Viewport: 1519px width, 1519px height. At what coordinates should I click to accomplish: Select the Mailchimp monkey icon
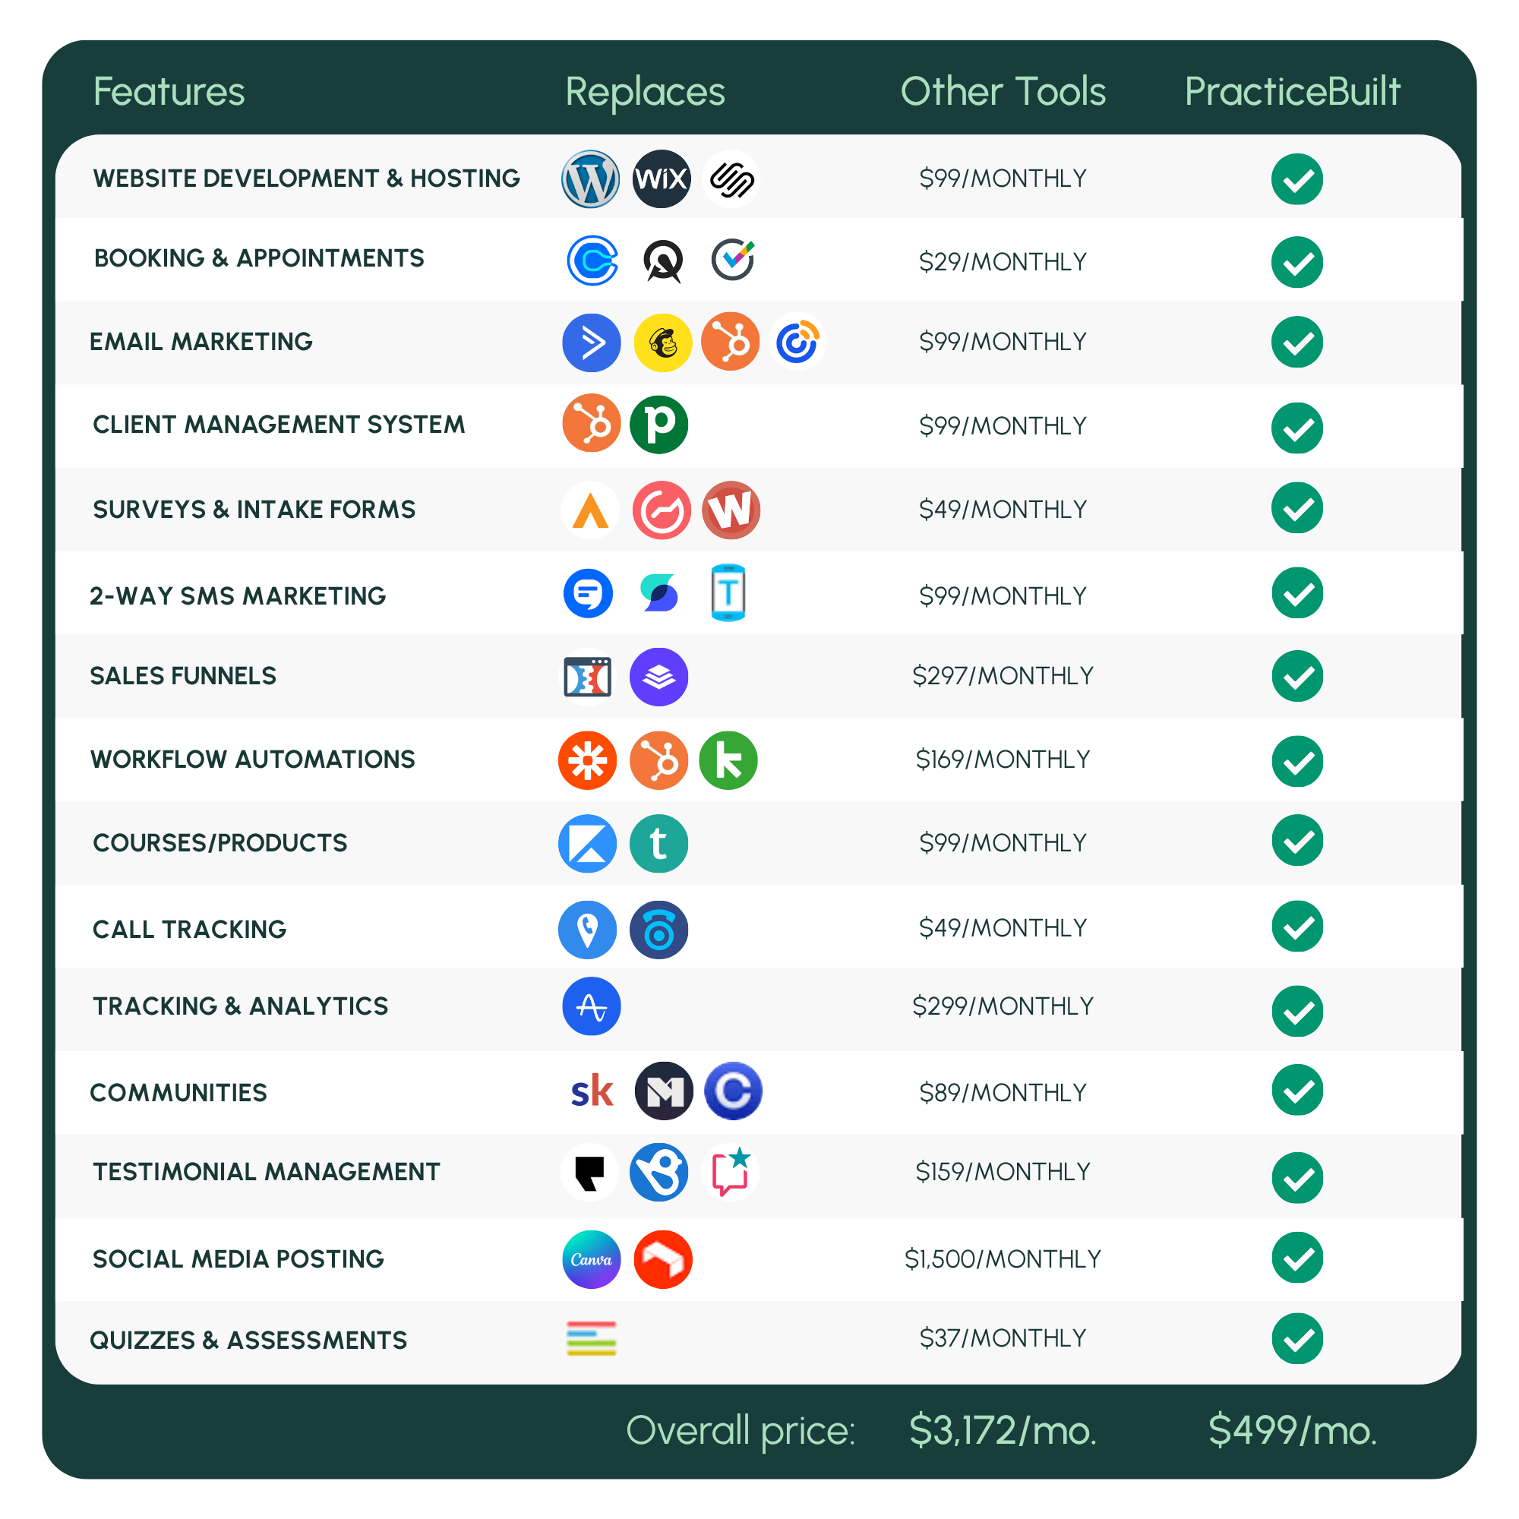click(663, 343)
